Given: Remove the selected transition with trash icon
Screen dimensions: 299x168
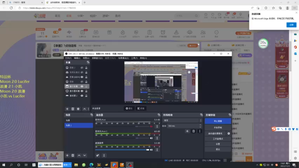Looking at the screenshot, I should (194, 131).
